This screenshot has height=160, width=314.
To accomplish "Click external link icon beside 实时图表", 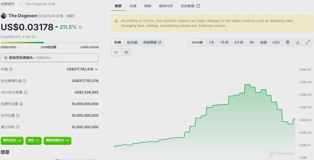I will coord(160,42).
